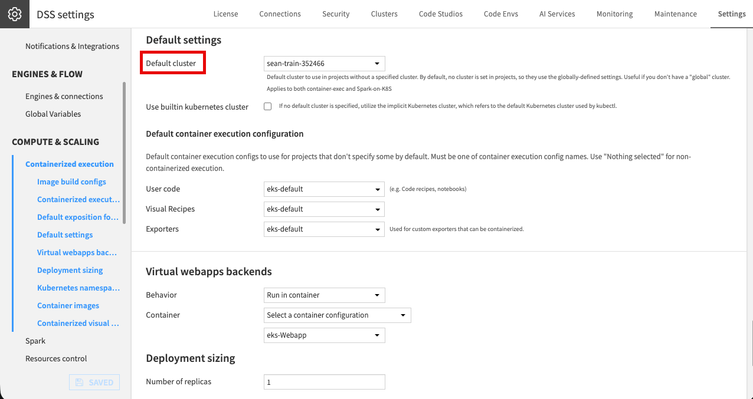Jump to Deployment sizing sidebar item
Viewport: 753px width, 399px height.
click(x=70, y=270)
